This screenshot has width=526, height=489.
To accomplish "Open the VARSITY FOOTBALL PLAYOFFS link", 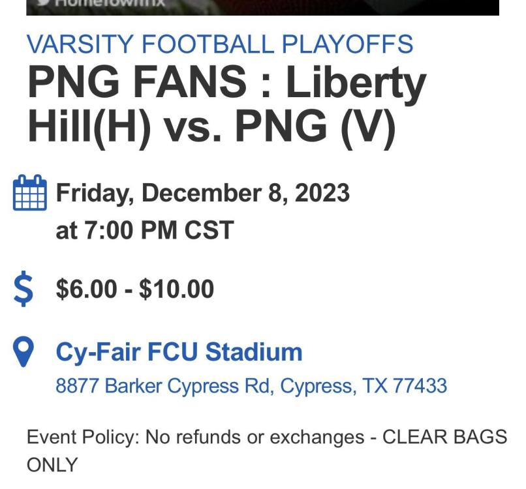I will coord(220,44).
